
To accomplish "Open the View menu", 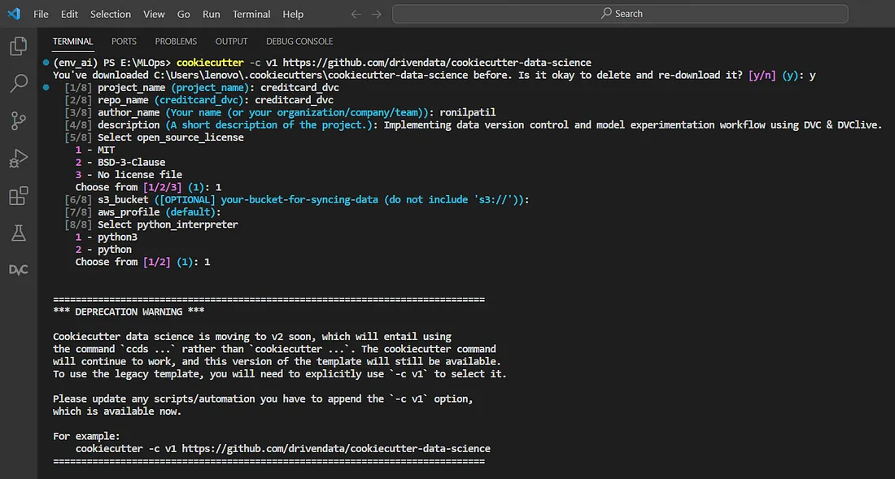I will point(154,15).
